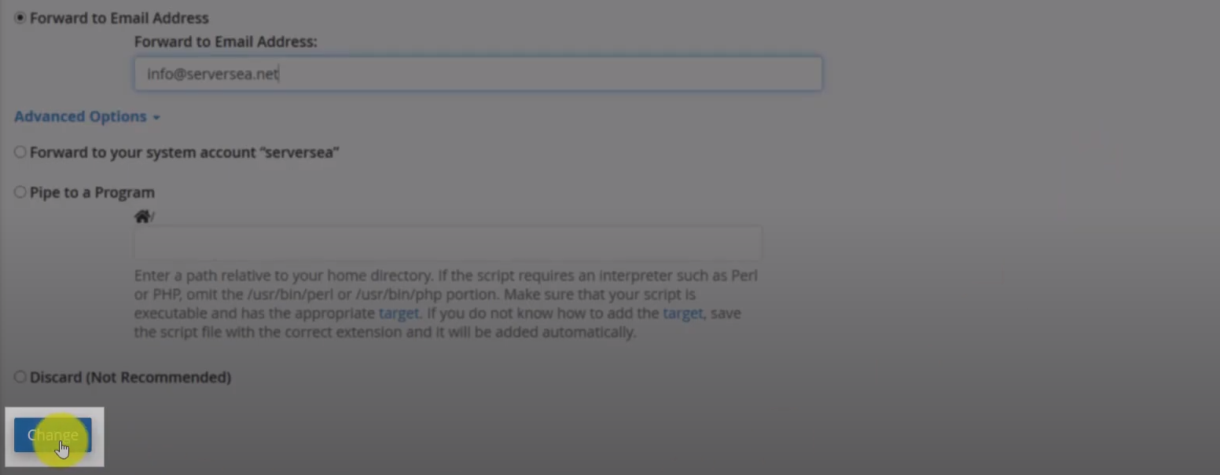The height and width of the screenshot is (475, 1220).
Task: Click the Change button
Action: pos(53,435)
